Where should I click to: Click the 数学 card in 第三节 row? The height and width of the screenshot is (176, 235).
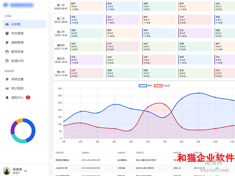coord(123,33)
